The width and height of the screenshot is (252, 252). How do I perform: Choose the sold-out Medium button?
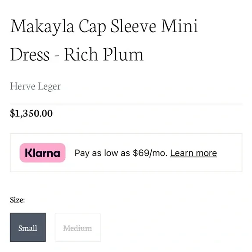tap(78, 227)
